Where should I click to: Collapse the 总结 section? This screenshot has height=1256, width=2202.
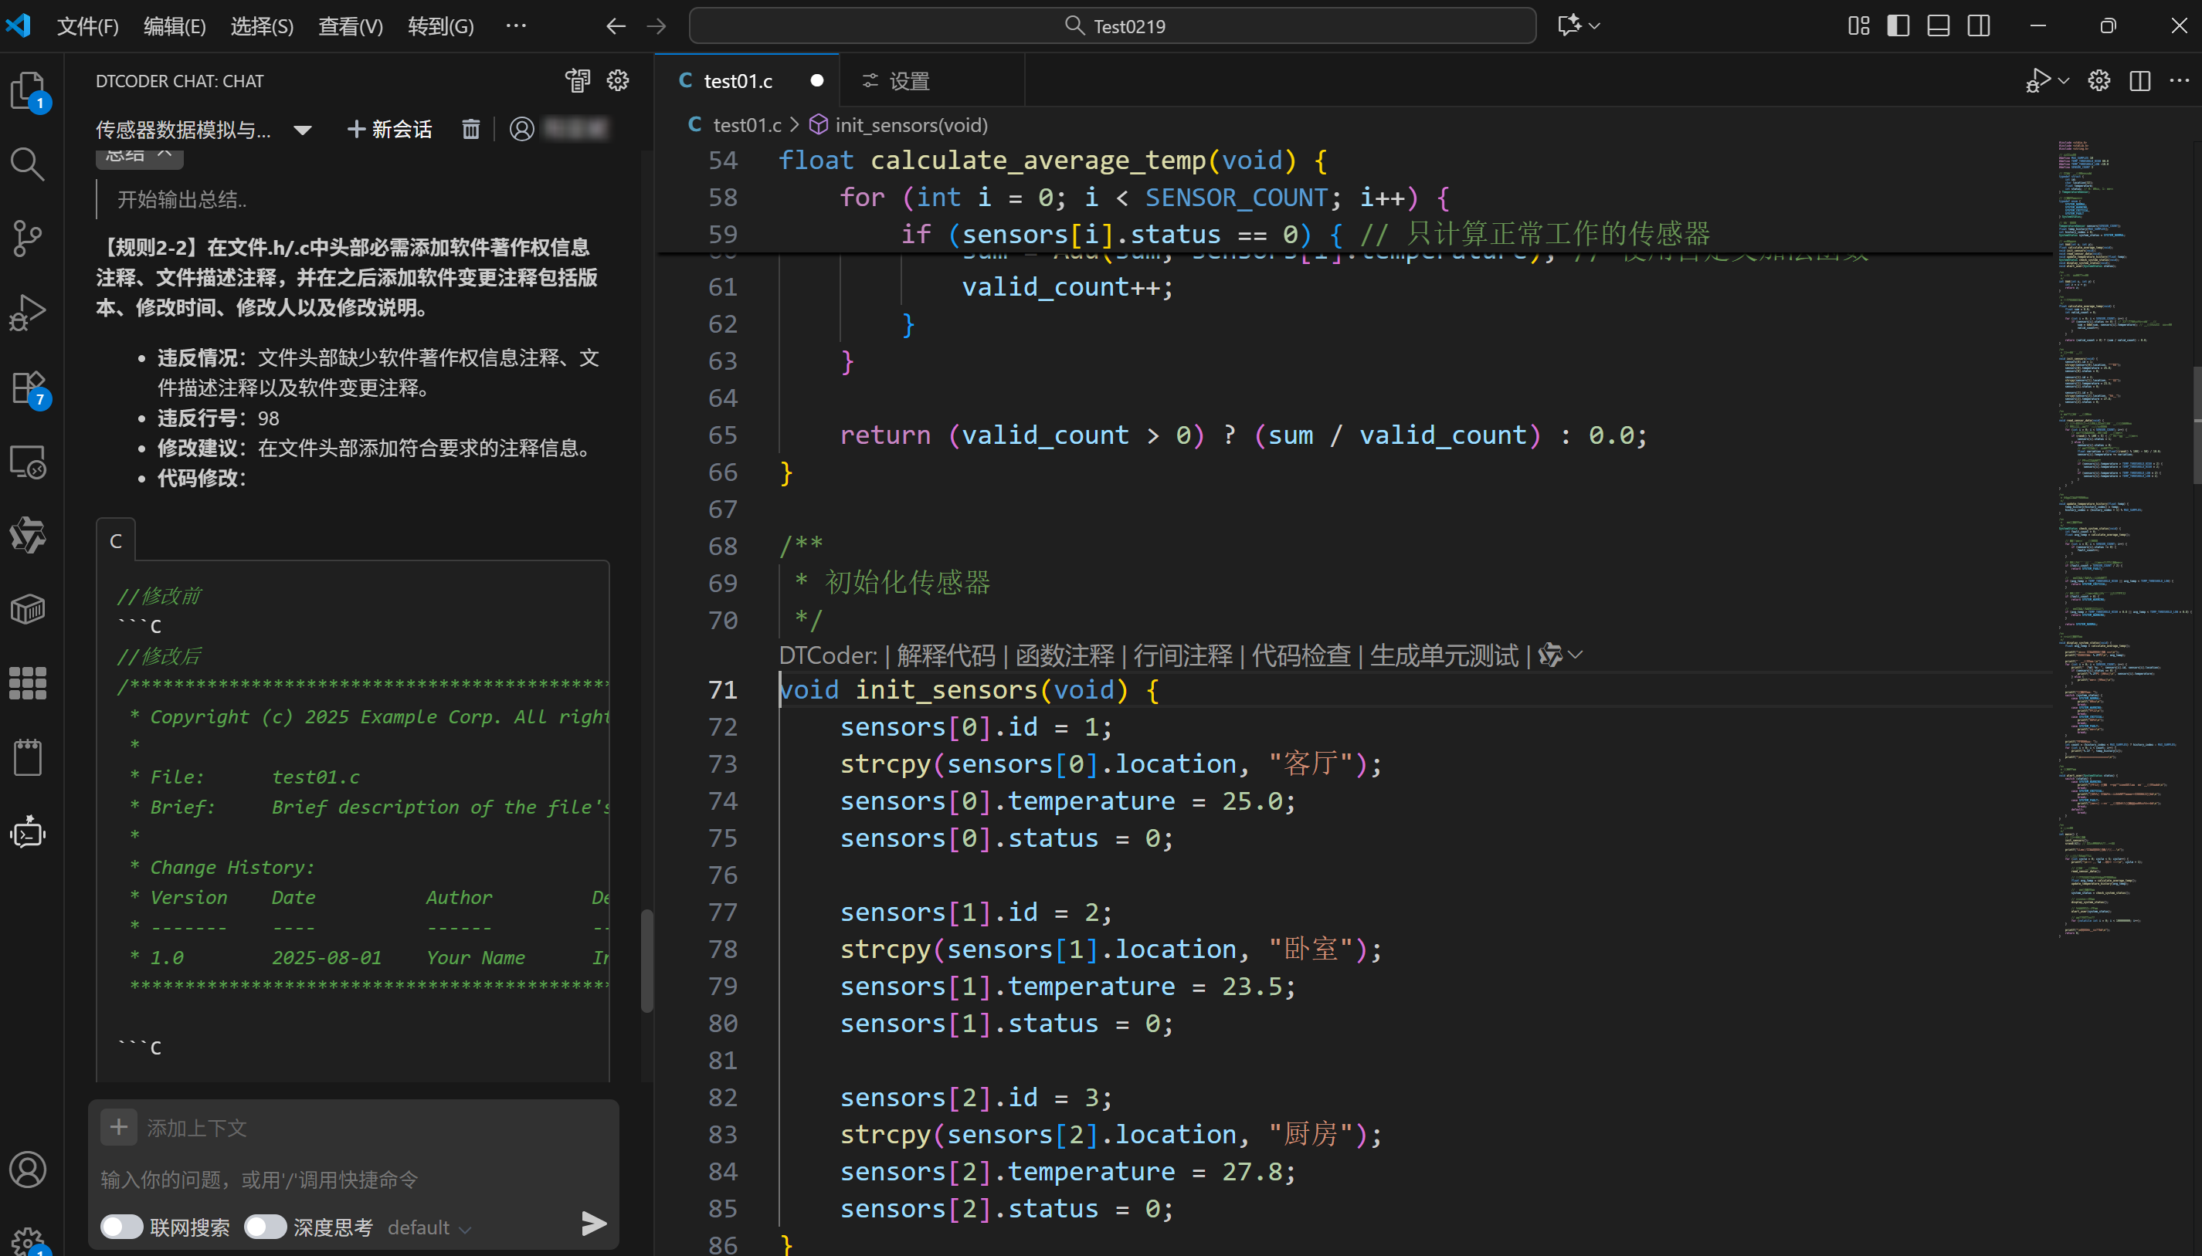139,157
